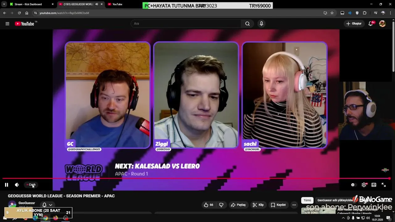Start voice search with microphone icon

click(x=261, y=23)
